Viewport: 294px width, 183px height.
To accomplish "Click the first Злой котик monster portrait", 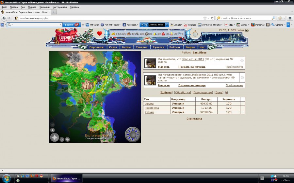I will (x=150, y=63).
